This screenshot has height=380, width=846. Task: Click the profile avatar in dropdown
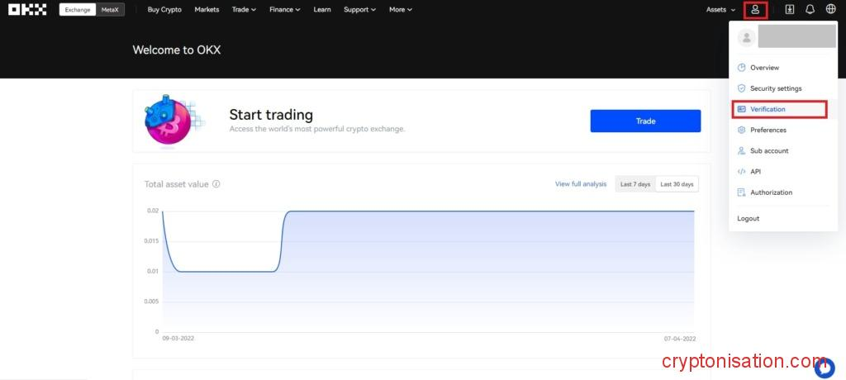746,37
